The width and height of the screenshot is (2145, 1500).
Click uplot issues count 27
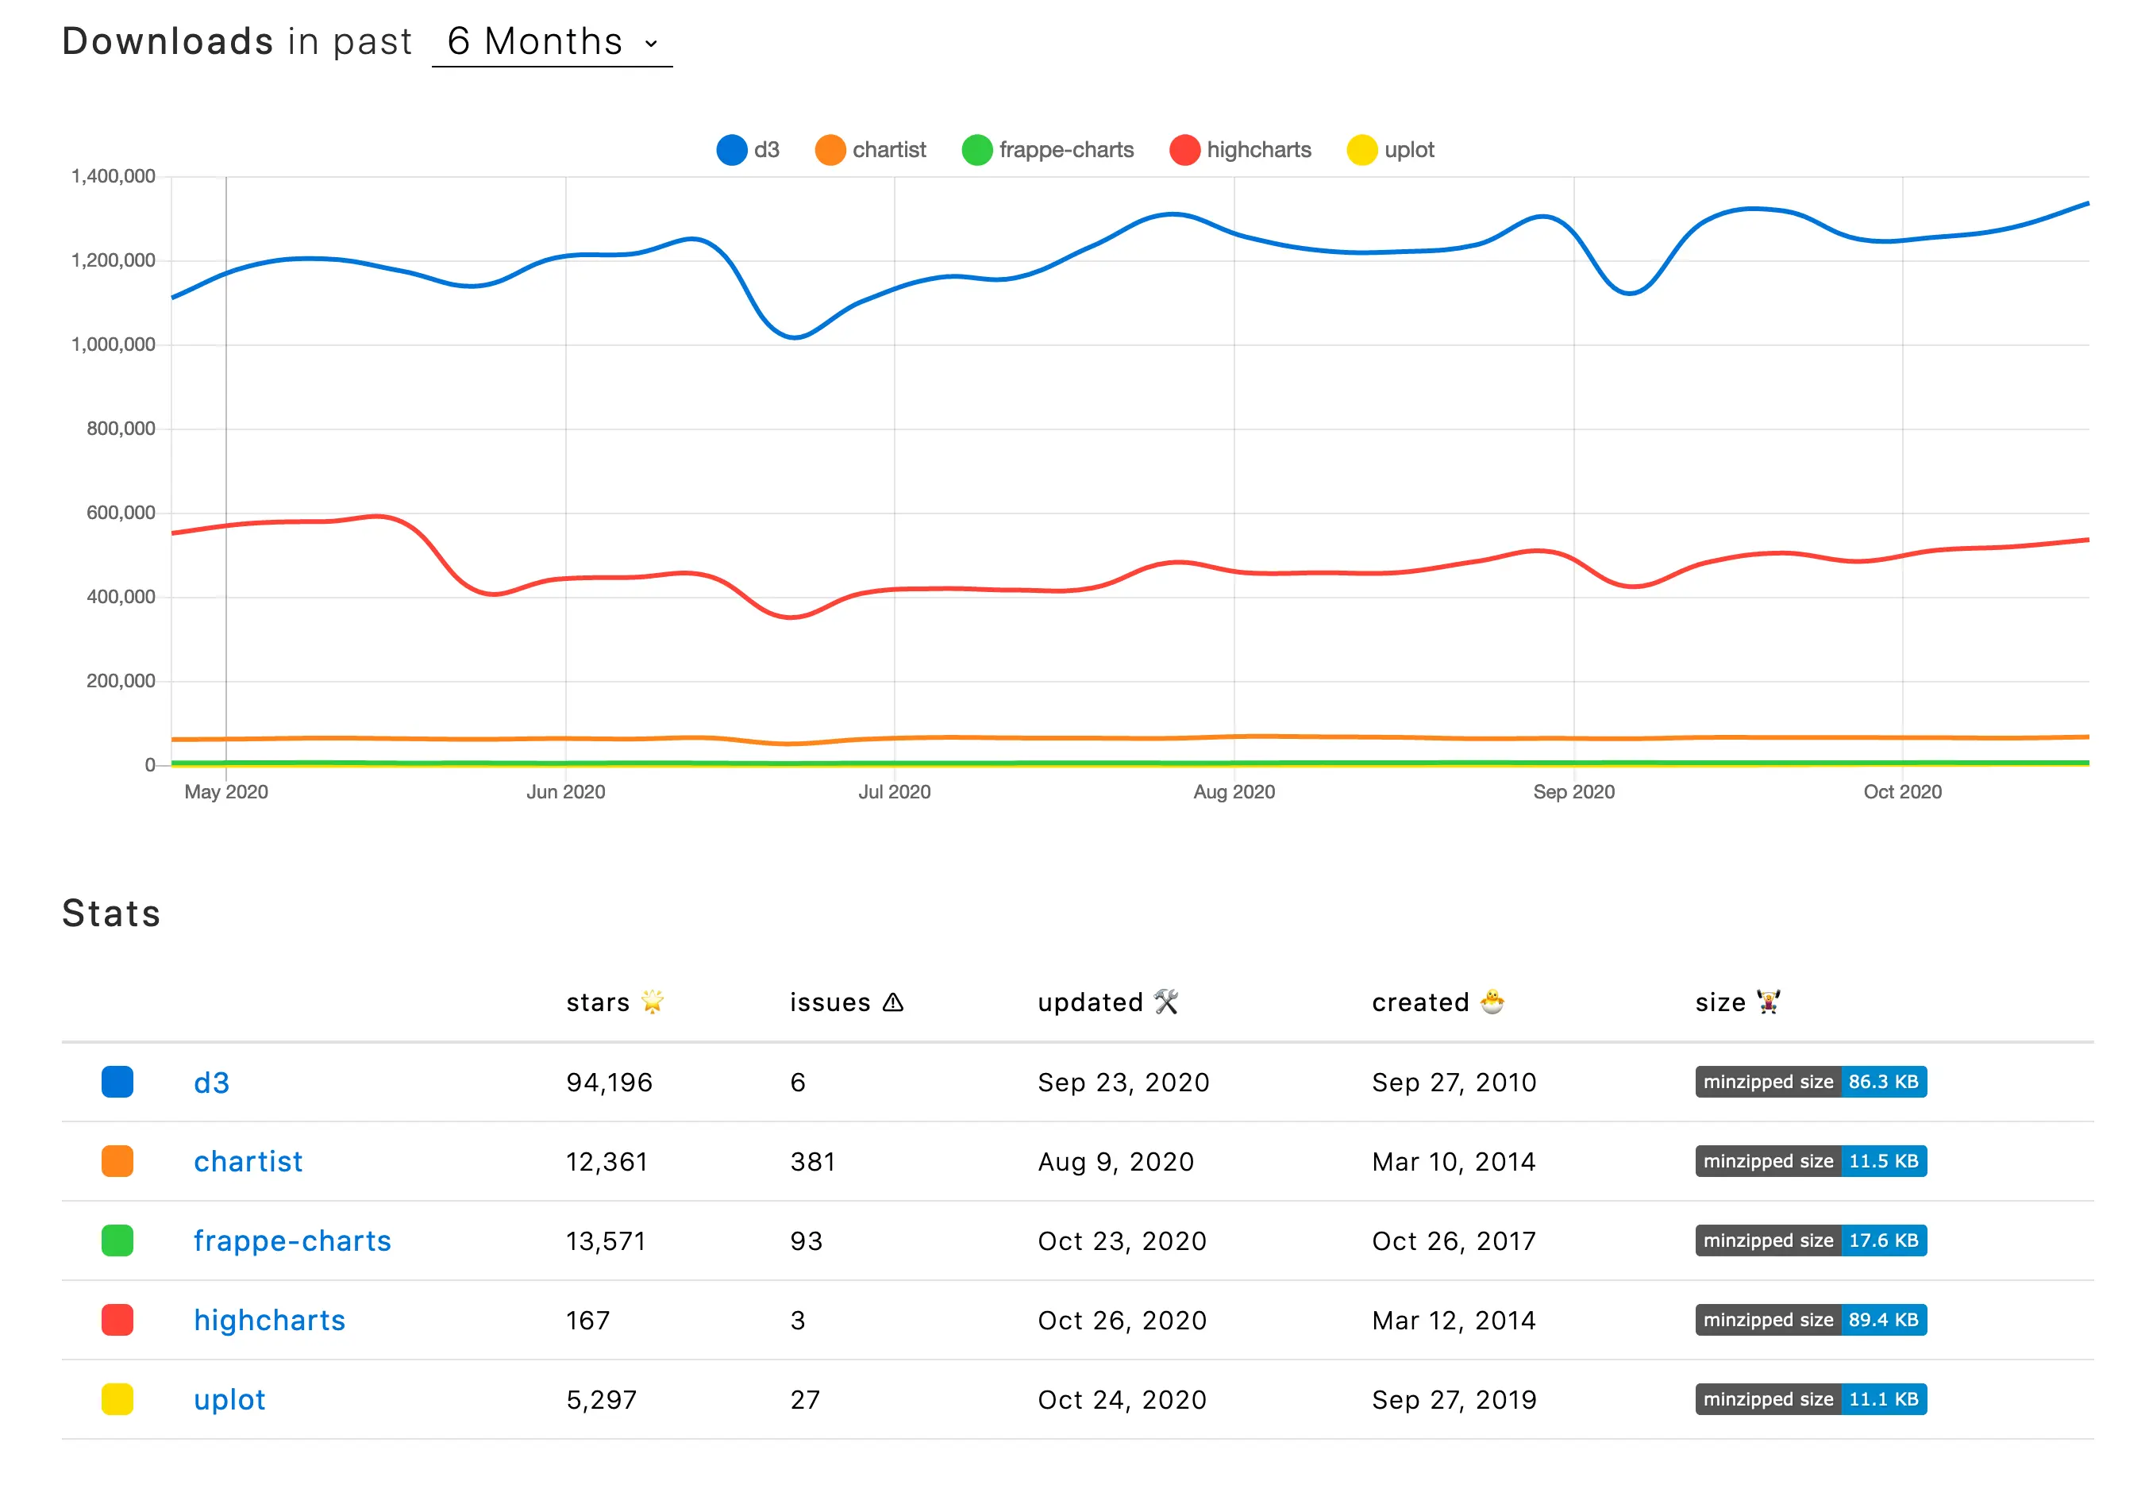805,1400
